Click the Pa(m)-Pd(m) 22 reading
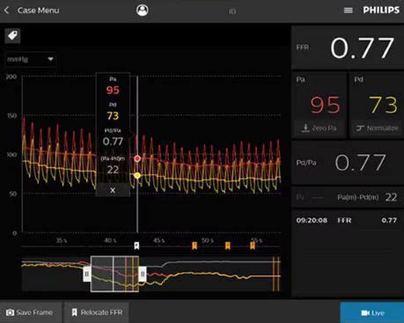Viewport: 404px width, 323px height. coord(367,197)
